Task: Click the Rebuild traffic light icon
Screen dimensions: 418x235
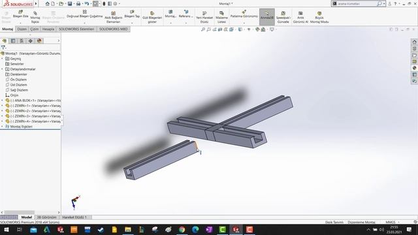Action: point(104,4)
